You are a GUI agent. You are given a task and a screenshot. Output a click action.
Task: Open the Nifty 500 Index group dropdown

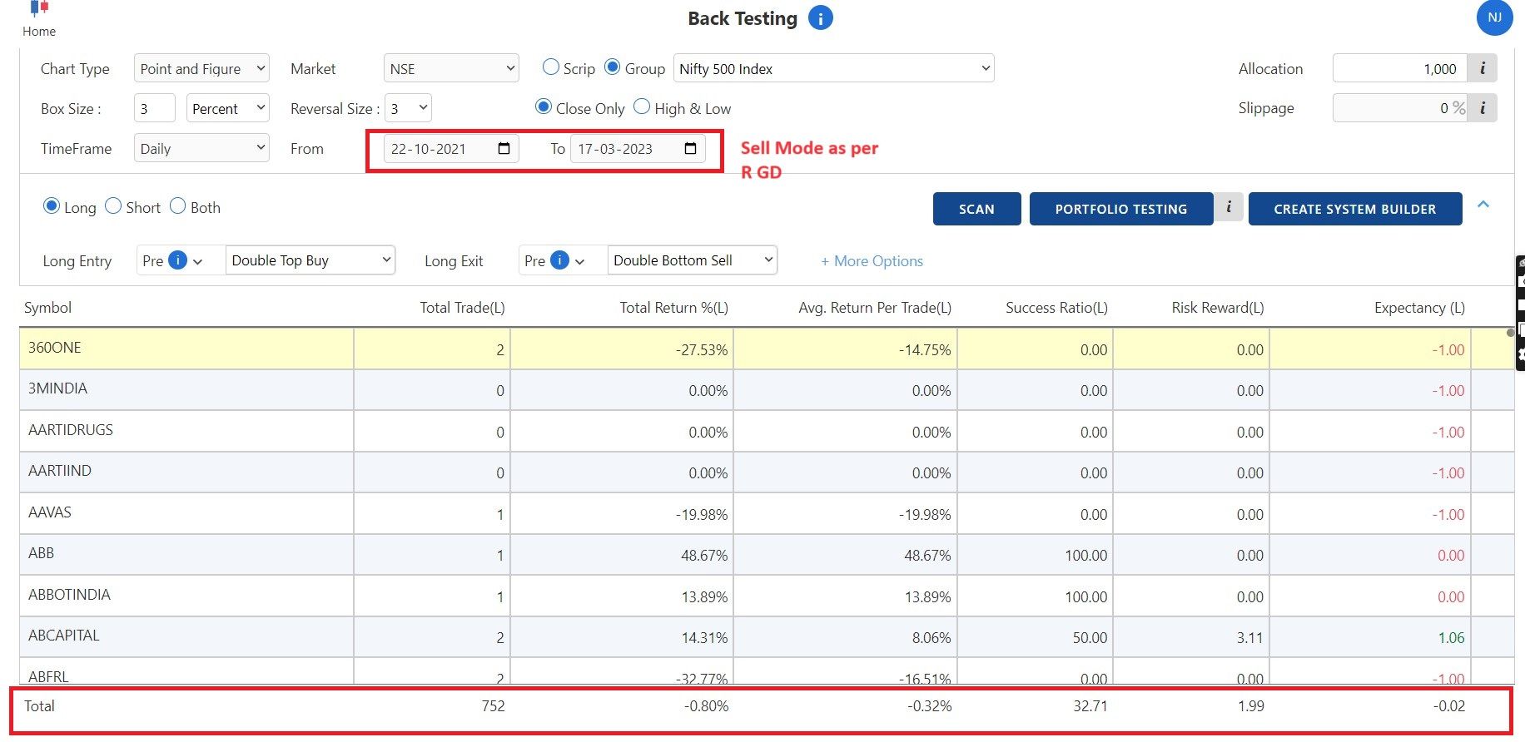(x=833, y=68)
